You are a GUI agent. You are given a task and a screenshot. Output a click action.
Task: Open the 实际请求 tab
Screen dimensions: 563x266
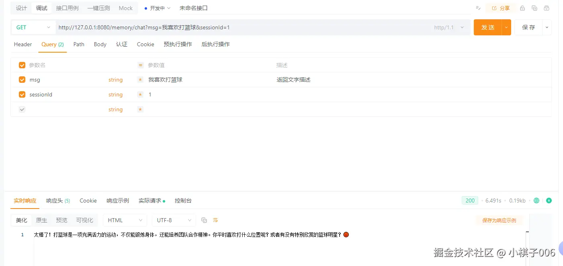click(152, 201)
